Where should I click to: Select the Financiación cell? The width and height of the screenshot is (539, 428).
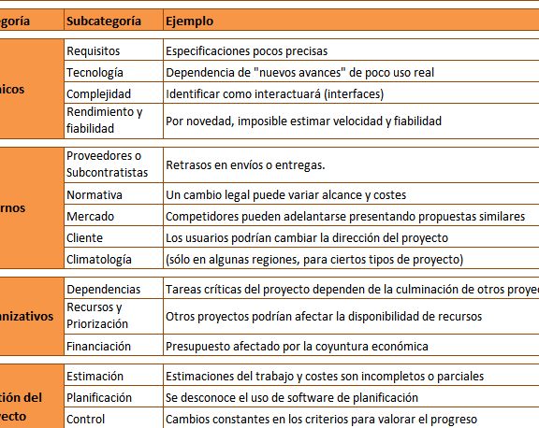tap(113, 345)
